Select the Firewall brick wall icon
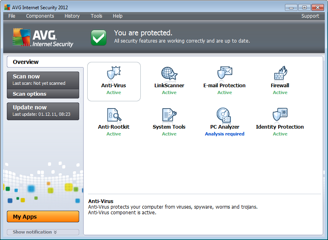 click(x=280, y=73)
